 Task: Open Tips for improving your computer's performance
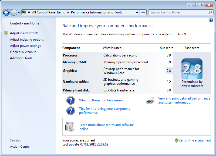[104, 111]
